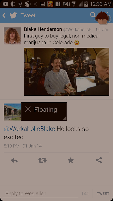Open the apartment building avatar thumbnail
Viewport: 113px width, 201px height.
[x=12, y=112]
